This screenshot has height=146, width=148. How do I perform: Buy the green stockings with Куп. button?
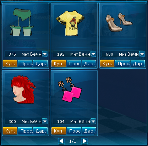pyautogui.click(x=10, y=63)
